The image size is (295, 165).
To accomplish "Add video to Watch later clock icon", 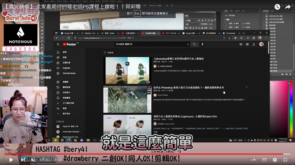I will click(277, 7).
